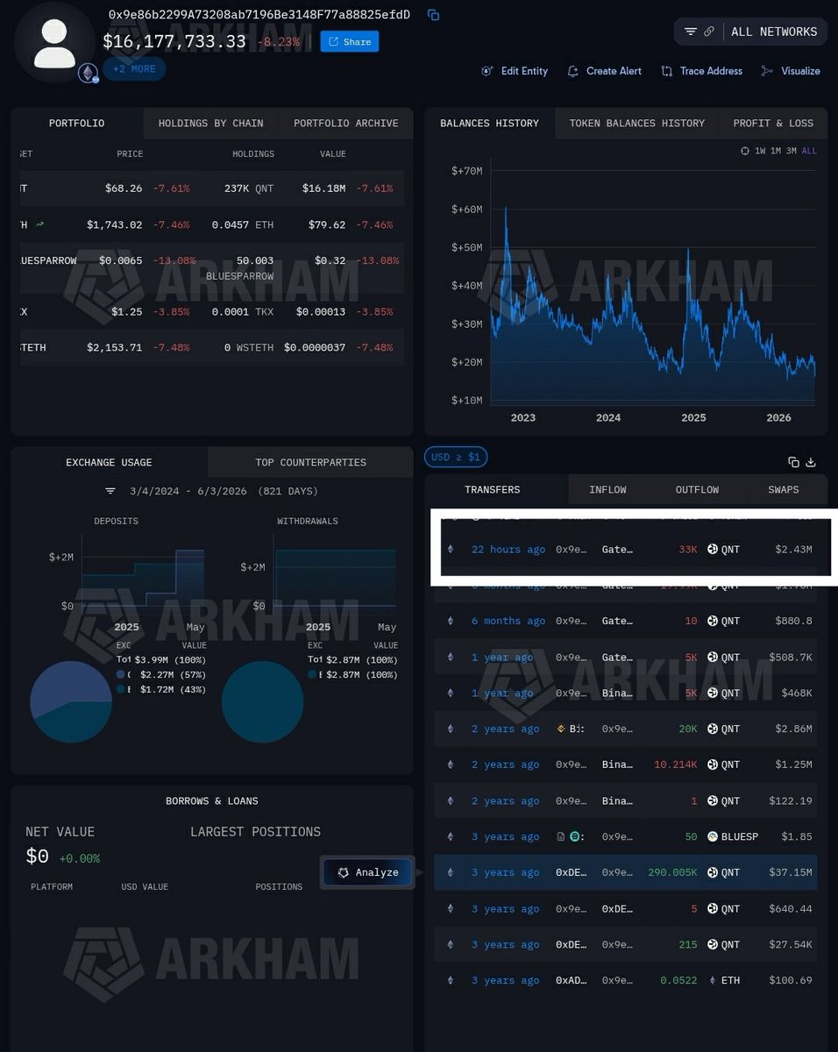Select the EXCHANGE USAGE tab
The height and width of the screenshot is (1052, 838).
tap(109, 462)
